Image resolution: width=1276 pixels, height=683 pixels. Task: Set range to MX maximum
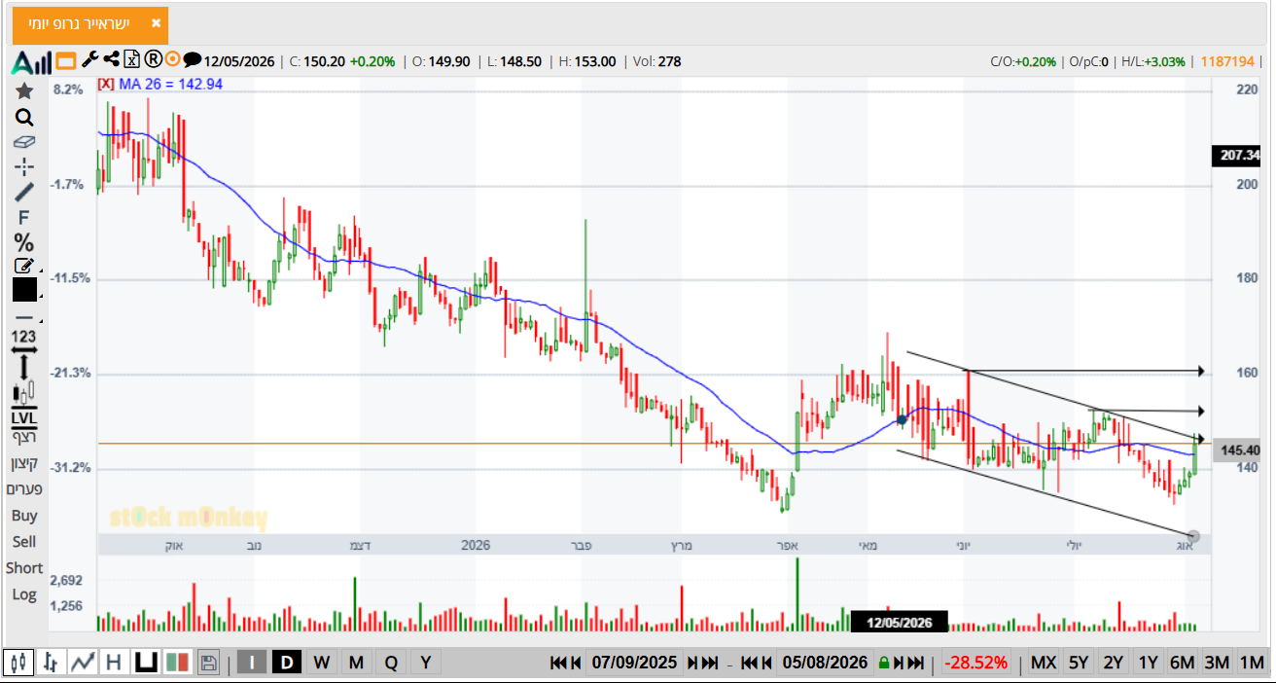click(1044, 663)
